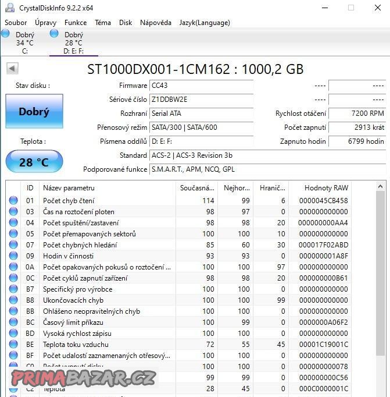
Task: Open the Disk menu
Action: pos(126,23)
